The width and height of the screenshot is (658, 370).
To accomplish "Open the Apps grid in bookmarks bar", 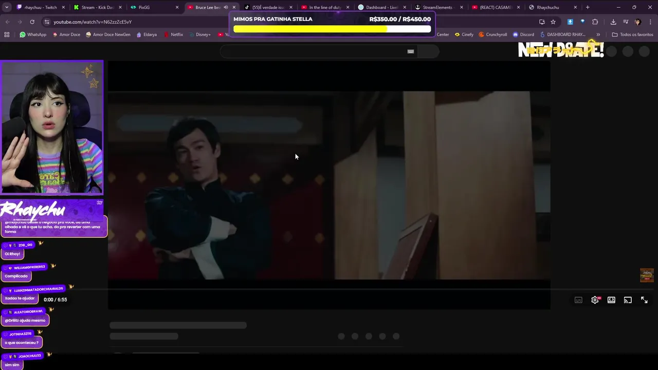I will [7, 34].
